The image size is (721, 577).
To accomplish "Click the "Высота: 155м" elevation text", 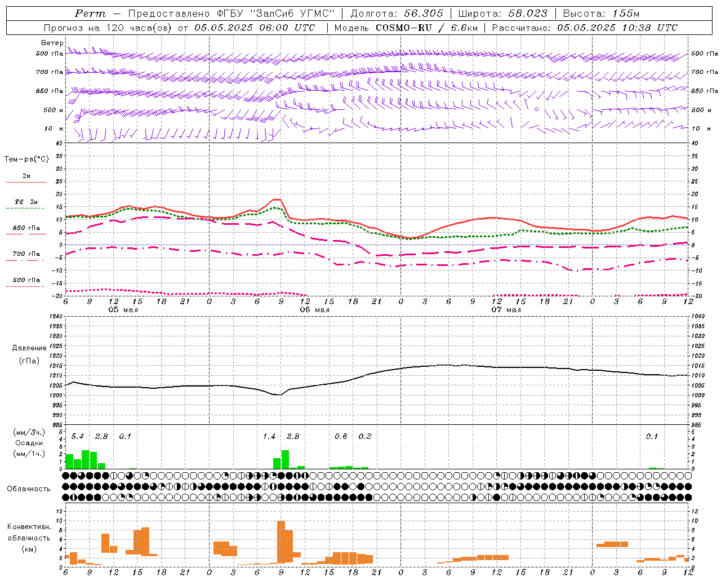I will (x=601, y=14).
